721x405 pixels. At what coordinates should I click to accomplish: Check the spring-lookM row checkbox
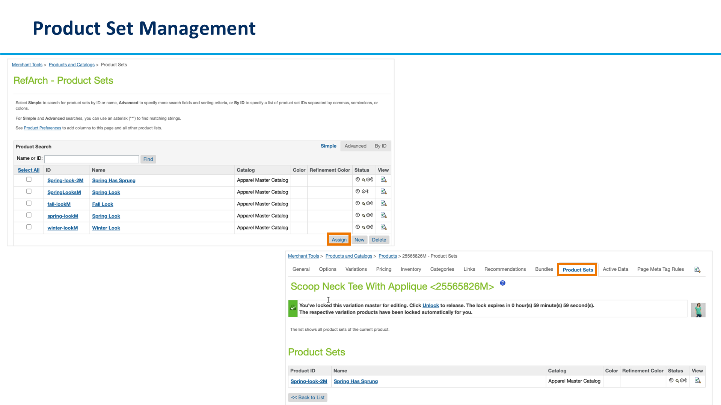pyautogui.click(x=29, y=215)
